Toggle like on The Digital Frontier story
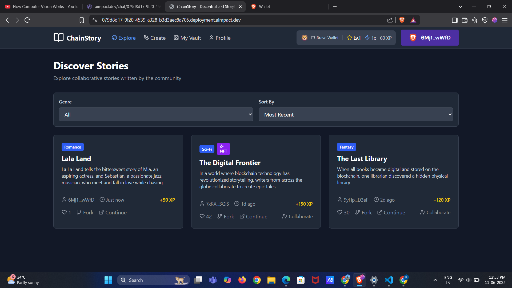Viewport: 512px width, 288px height. coord(202,216)
